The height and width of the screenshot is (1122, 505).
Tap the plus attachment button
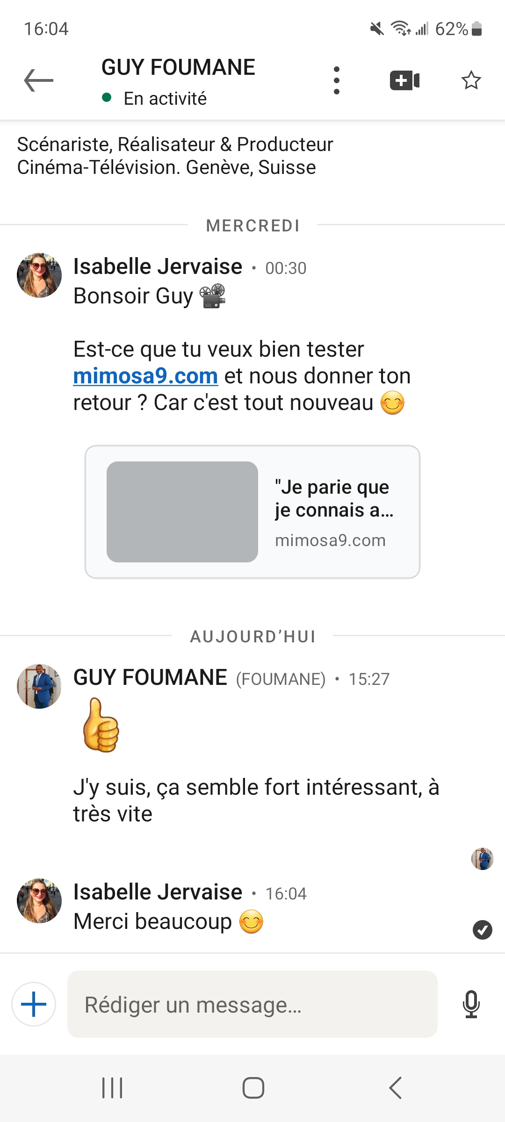pos(34,1004)
